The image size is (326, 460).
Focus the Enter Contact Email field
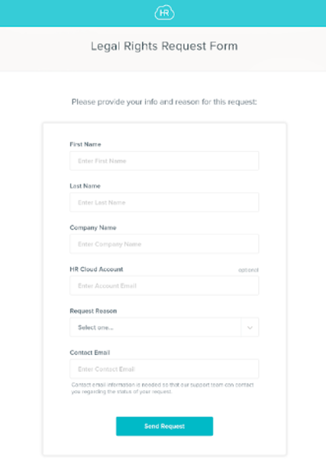(x=164, y=369)
